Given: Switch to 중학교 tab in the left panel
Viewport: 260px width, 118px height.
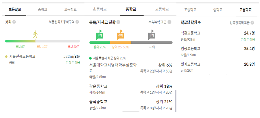Looking at the screenshot, I should (43, 10).
